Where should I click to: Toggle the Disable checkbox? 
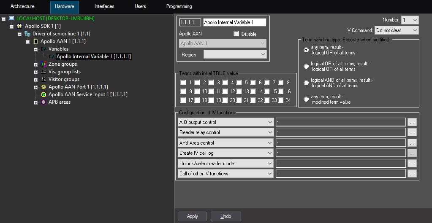point(236,34)
